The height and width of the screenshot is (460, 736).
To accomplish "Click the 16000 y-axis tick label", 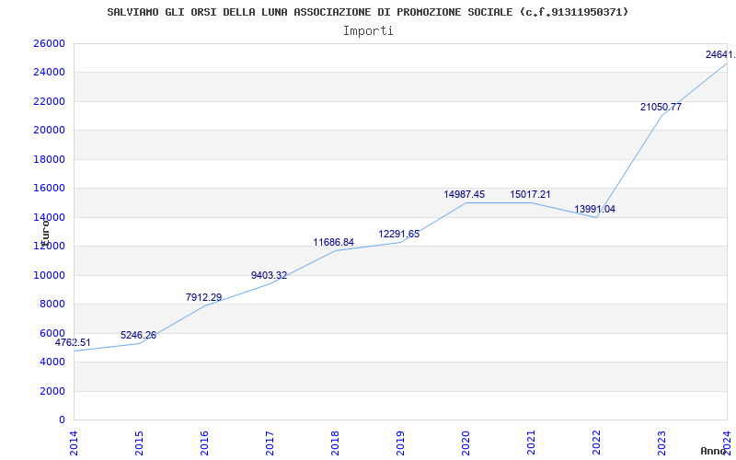I will tap(50, 189).
